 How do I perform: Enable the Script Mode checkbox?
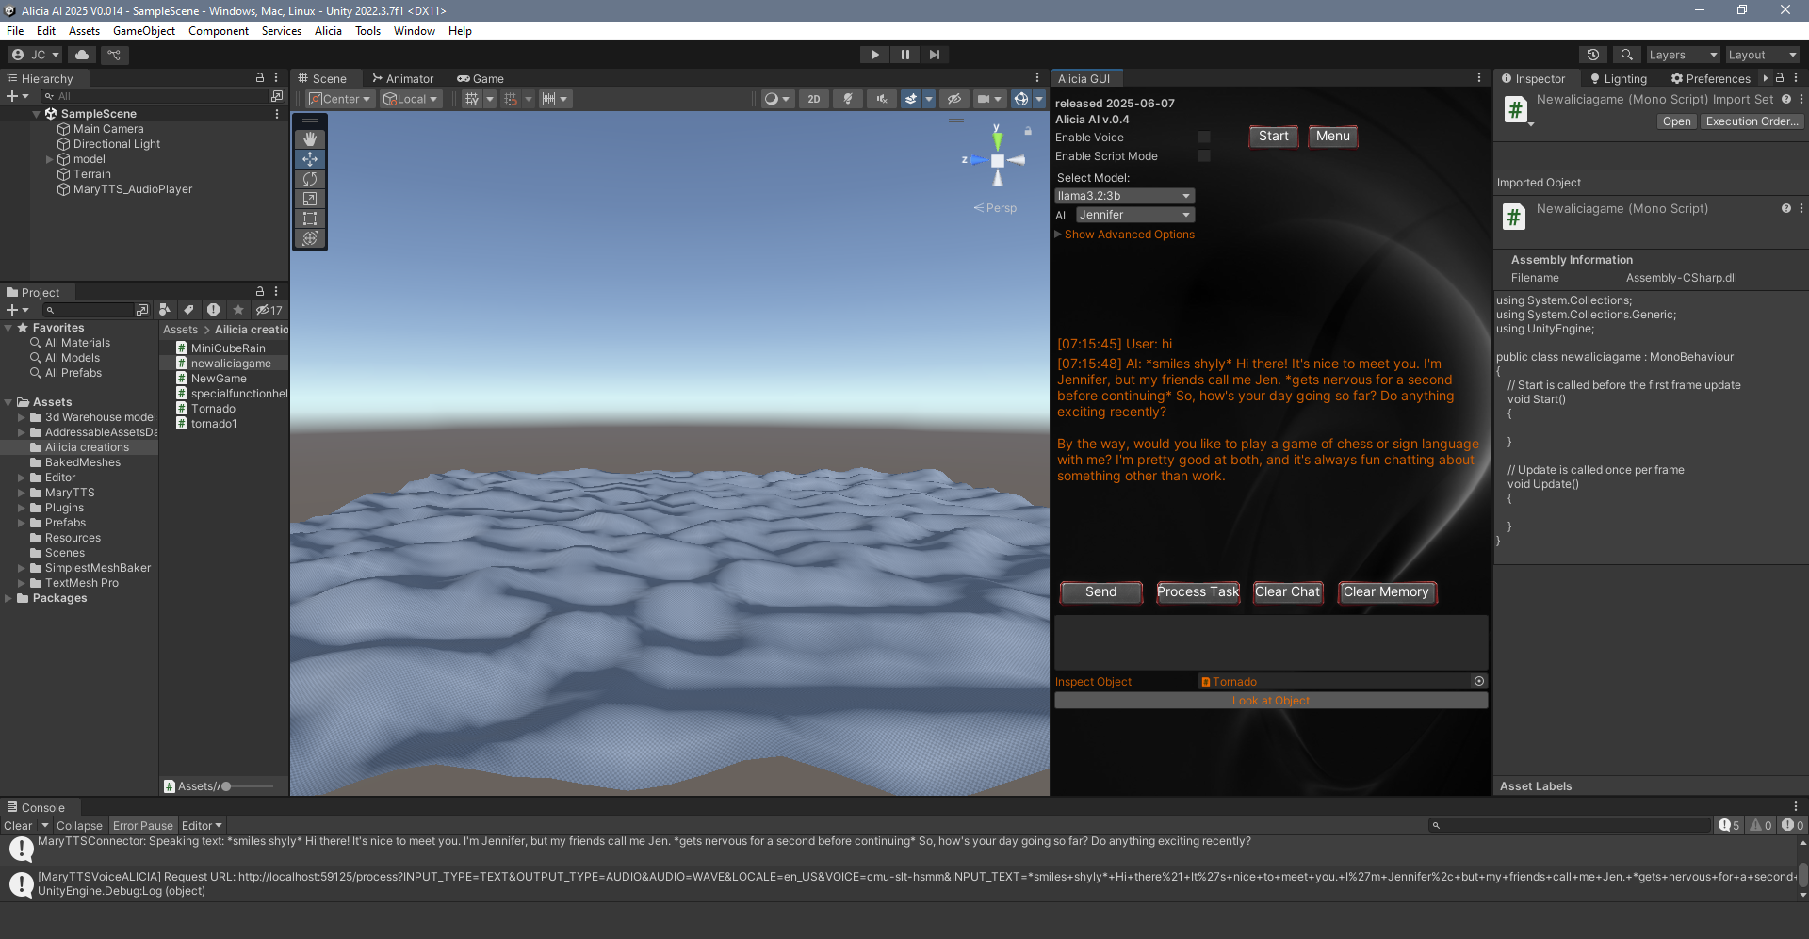1203,156
